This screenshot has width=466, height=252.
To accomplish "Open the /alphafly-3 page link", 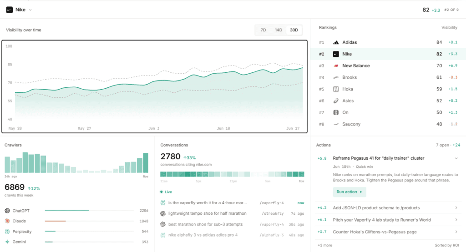I will [272, 235].
